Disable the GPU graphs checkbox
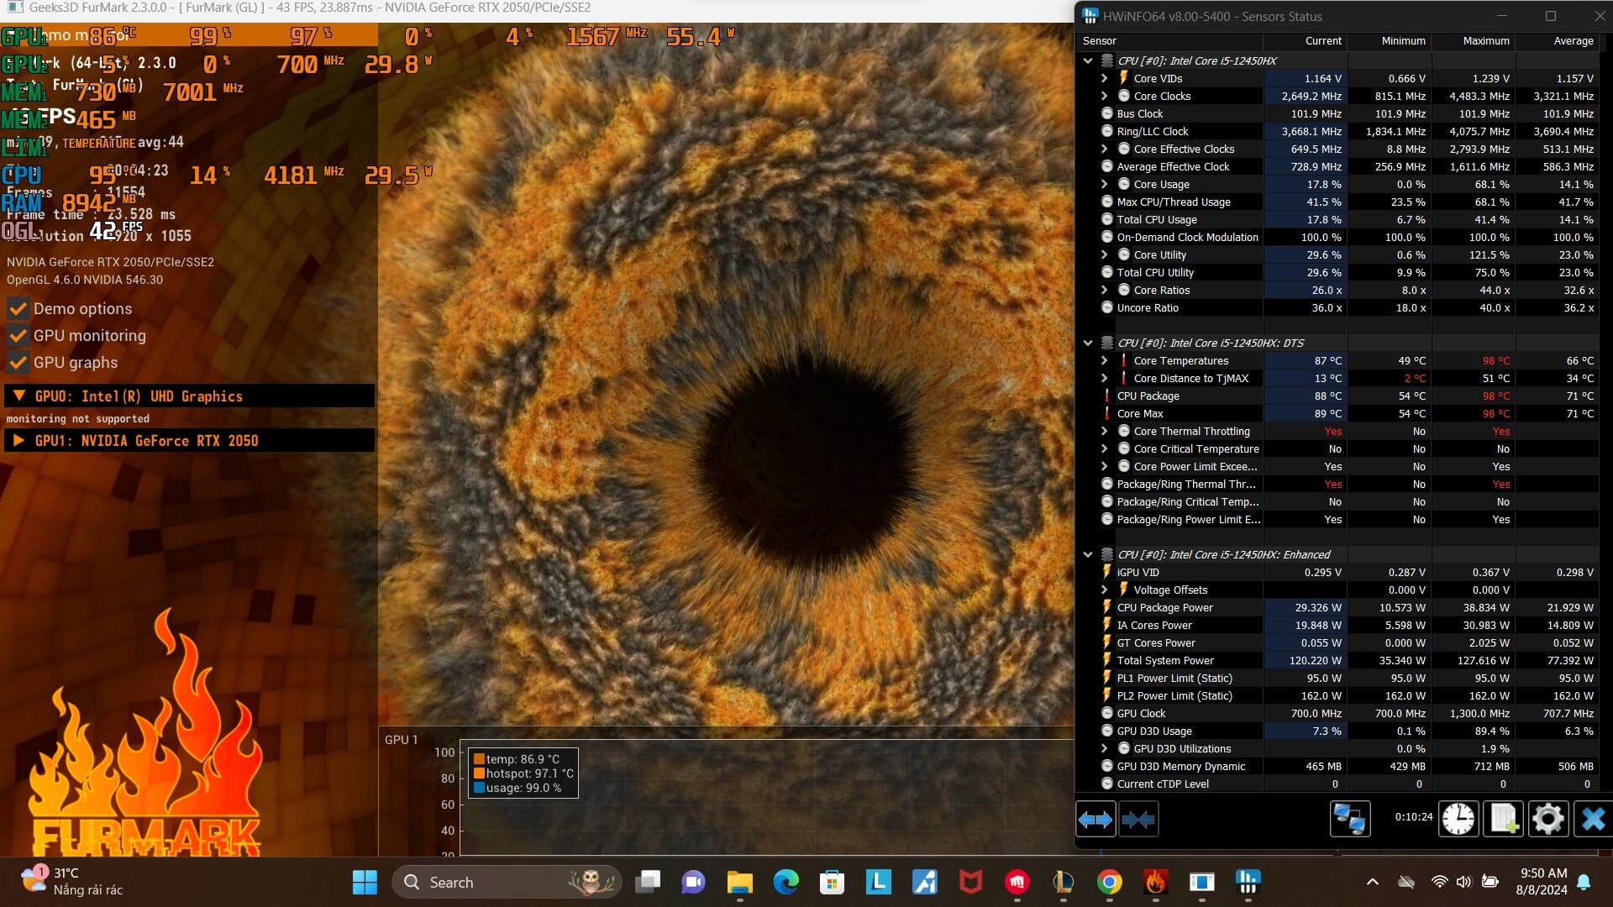This screenshot has width=1613, height=907. [x=18, y=363]
